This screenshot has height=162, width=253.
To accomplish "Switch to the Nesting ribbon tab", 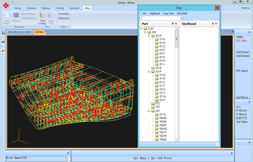I will pos(46,8).
